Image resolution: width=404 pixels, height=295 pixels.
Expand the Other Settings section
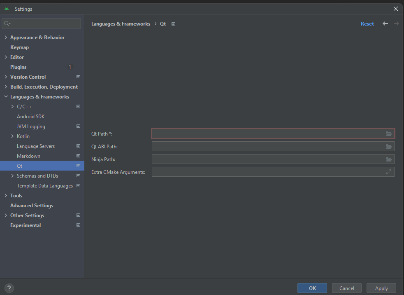6,215
